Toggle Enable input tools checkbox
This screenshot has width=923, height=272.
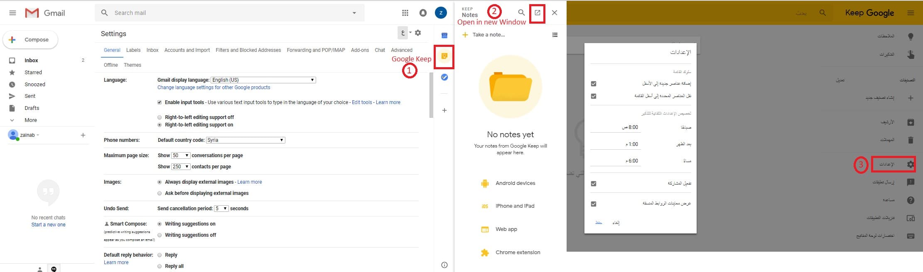click(x=160, y=102)
